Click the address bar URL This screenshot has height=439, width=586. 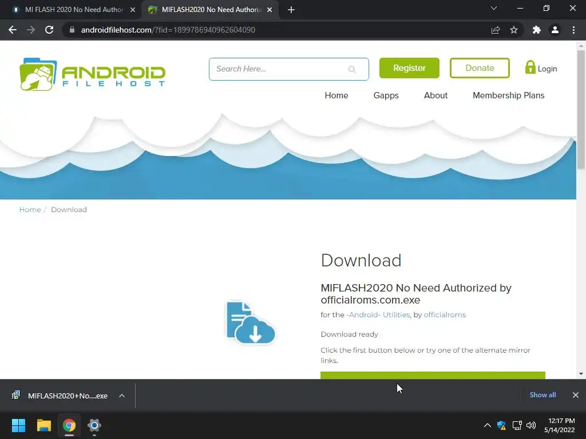tap(168, 30)
